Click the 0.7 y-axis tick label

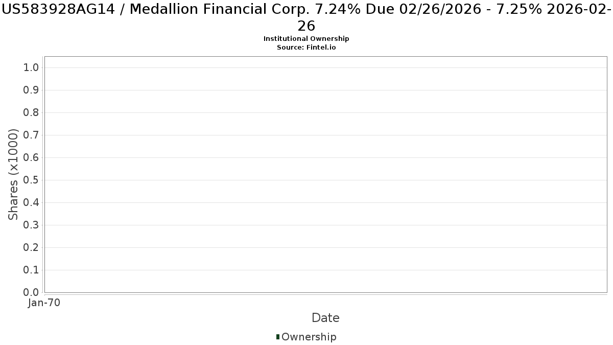(32, 135)
